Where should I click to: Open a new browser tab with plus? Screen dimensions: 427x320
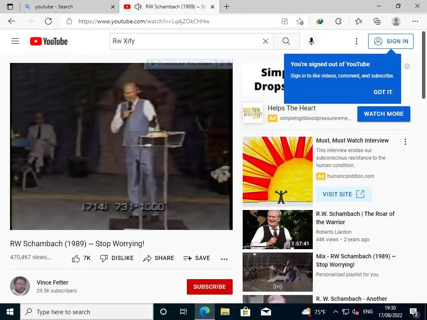pos(226,7)
